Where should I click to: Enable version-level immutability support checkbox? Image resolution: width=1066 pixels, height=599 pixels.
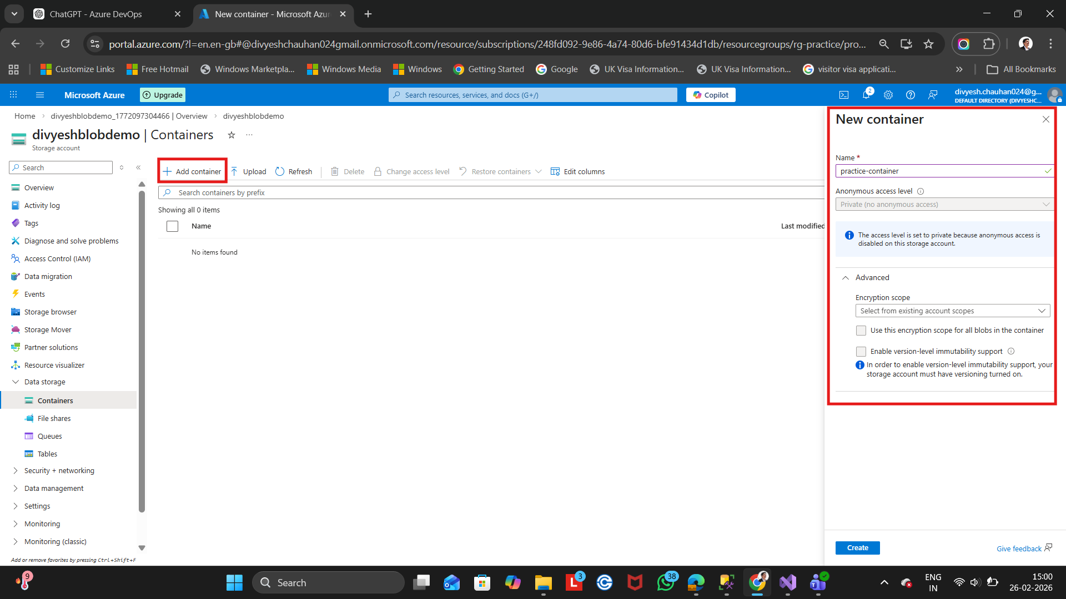[861, 352]
